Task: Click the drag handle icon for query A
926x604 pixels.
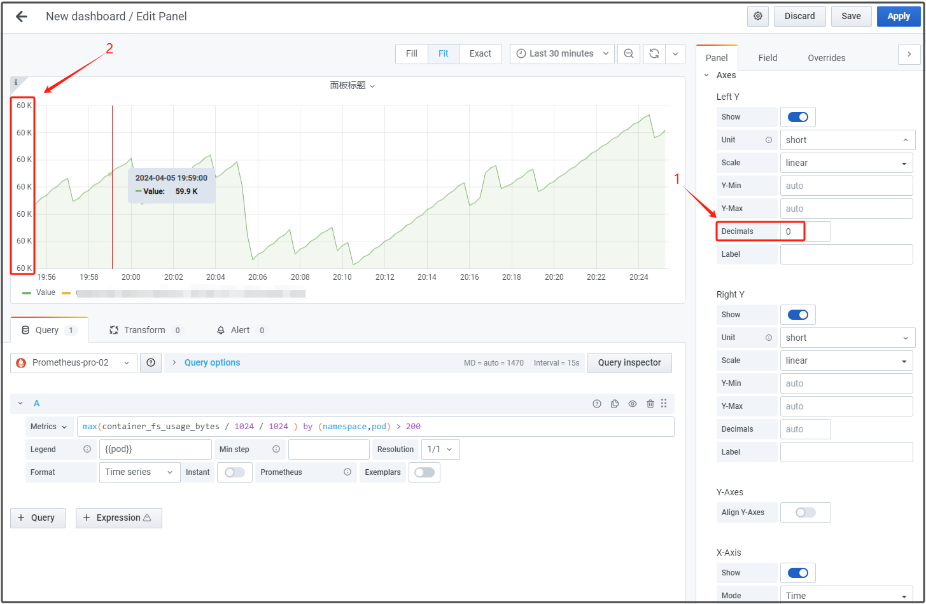Action: point(664,404)
